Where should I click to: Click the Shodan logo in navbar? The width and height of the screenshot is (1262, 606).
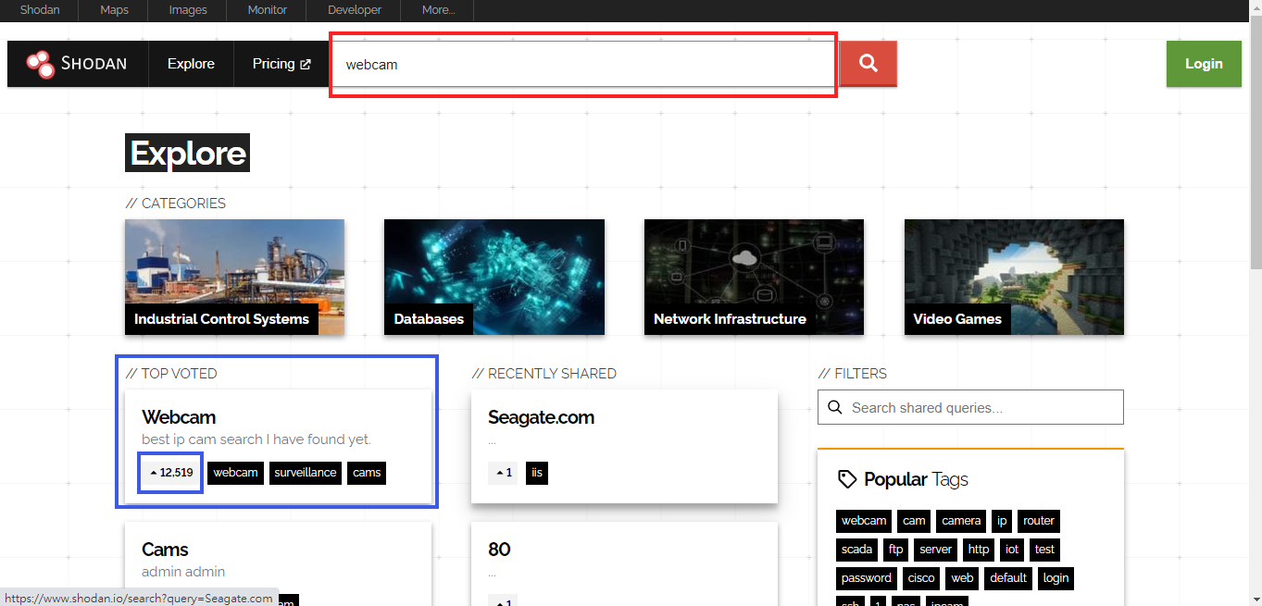click(77, 64)
